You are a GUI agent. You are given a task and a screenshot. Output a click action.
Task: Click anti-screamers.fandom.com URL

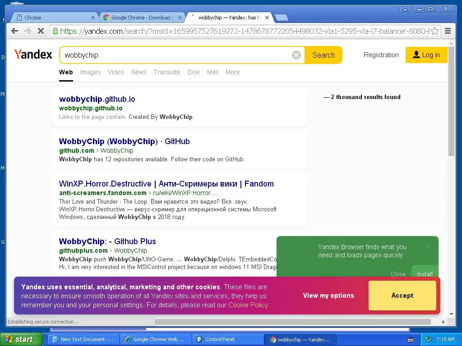[102, 193]
